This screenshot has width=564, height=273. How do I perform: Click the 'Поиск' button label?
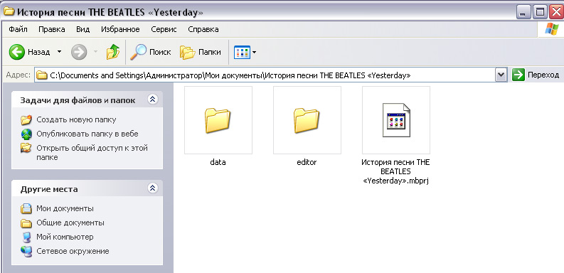[x=160, y=52]
